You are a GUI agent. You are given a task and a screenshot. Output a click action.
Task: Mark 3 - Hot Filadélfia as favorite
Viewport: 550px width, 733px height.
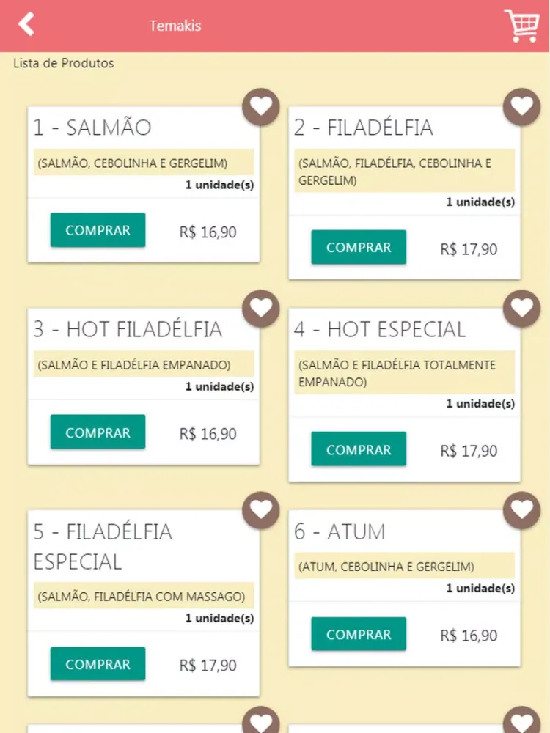pyautogui.click(x=261, y=309)
